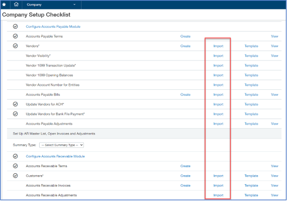Open Vendor Account Number for Entities template
This screenshot has height=201, width=287.
click(251, 85)
